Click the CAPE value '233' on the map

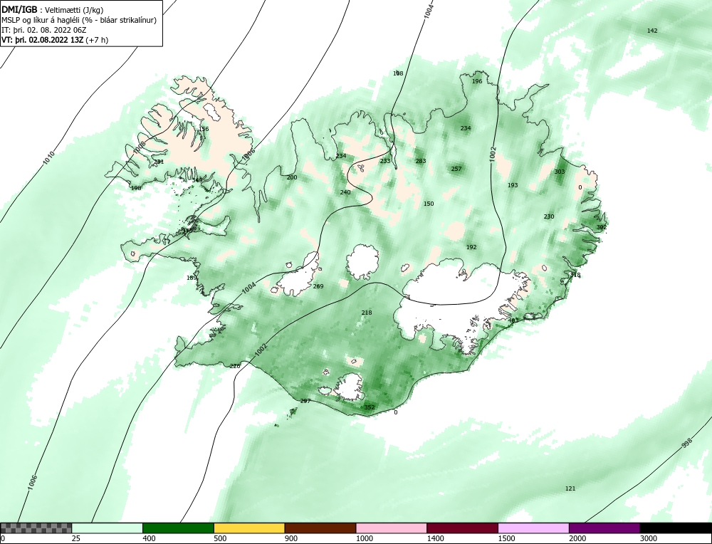coord(385,161)
